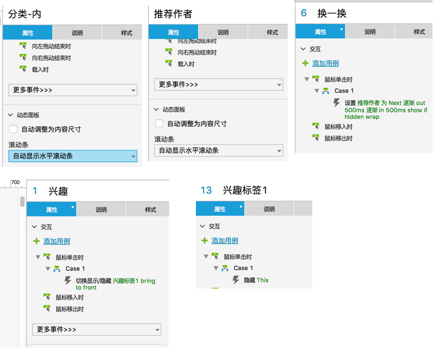
Task: Switch to 说明 tab in 兴趣 panel
Action: (101, 209)
